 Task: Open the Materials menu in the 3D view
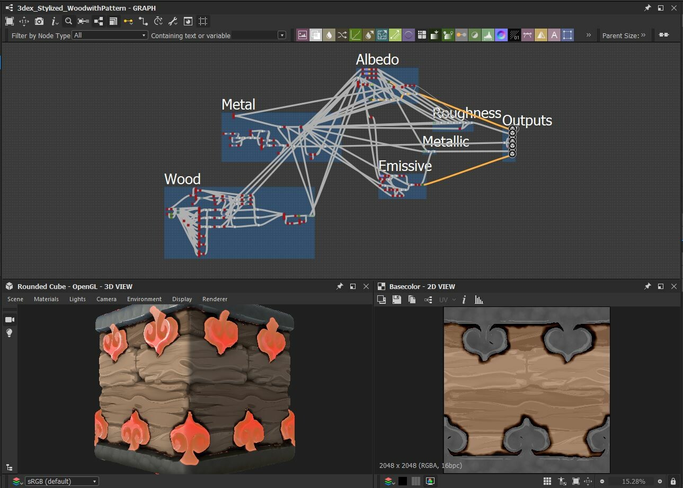point(46,299)
